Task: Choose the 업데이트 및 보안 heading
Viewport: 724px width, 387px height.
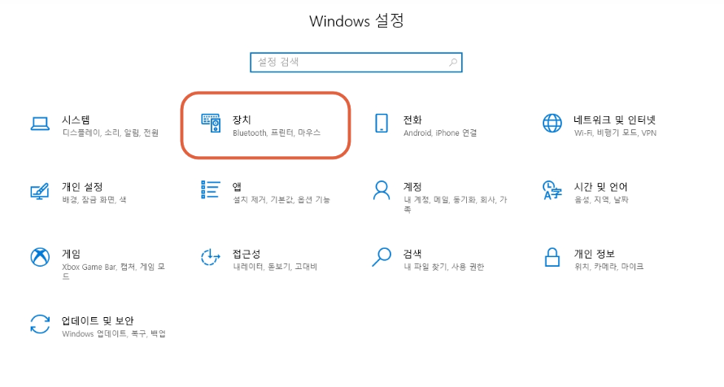Action: pyautogui.click(x=98, y=320)
